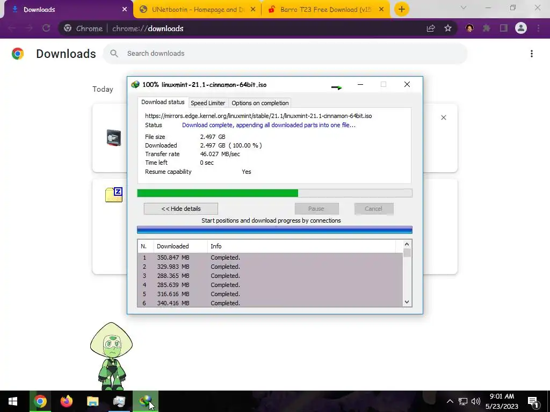The image size is (550, 412).
Task: Select connection row 4 with 285.639 MB
Action: 270,285
